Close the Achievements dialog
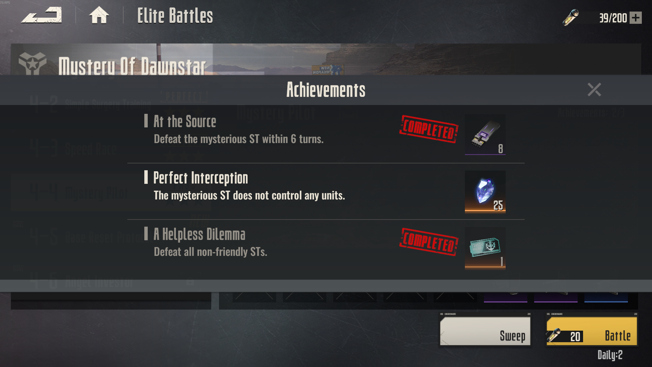652x367 pixels. coord(594,90)
